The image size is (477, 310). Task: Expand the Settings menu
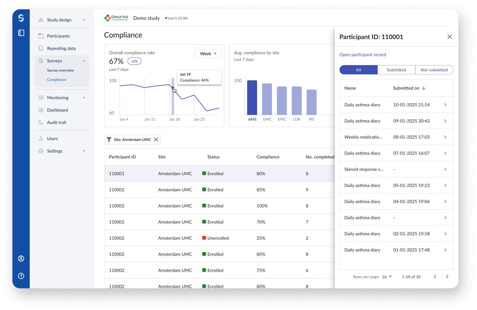click(x=84, y=151)
